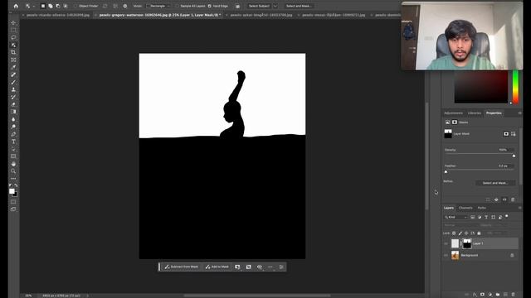Viewport: 531px width, 298px height.
Task: Toggle lock all icon in Layers panel
Action: pos(479,233)
